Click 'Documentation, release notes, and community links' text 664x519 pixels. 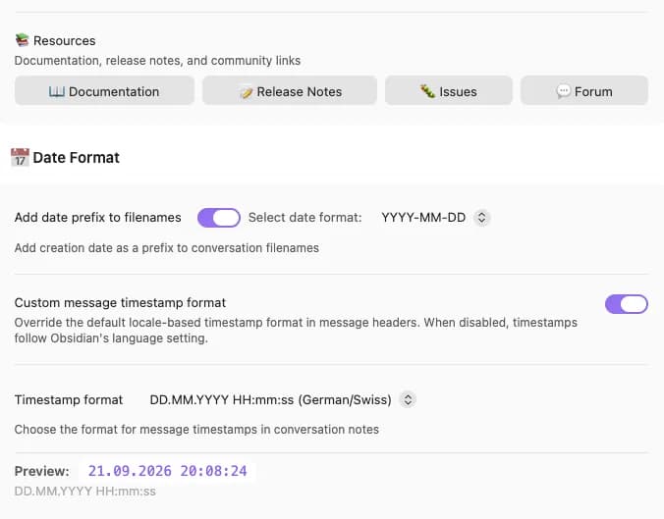[157, 61]
